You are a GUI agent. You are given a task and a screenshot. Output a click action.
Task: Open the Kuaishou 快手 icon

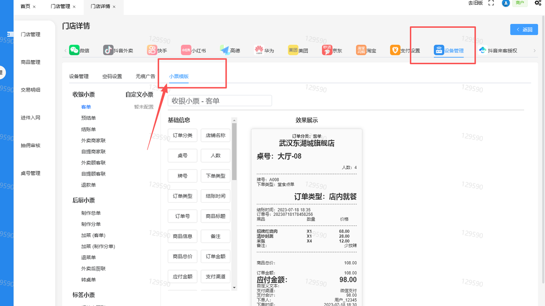point(152,50)
